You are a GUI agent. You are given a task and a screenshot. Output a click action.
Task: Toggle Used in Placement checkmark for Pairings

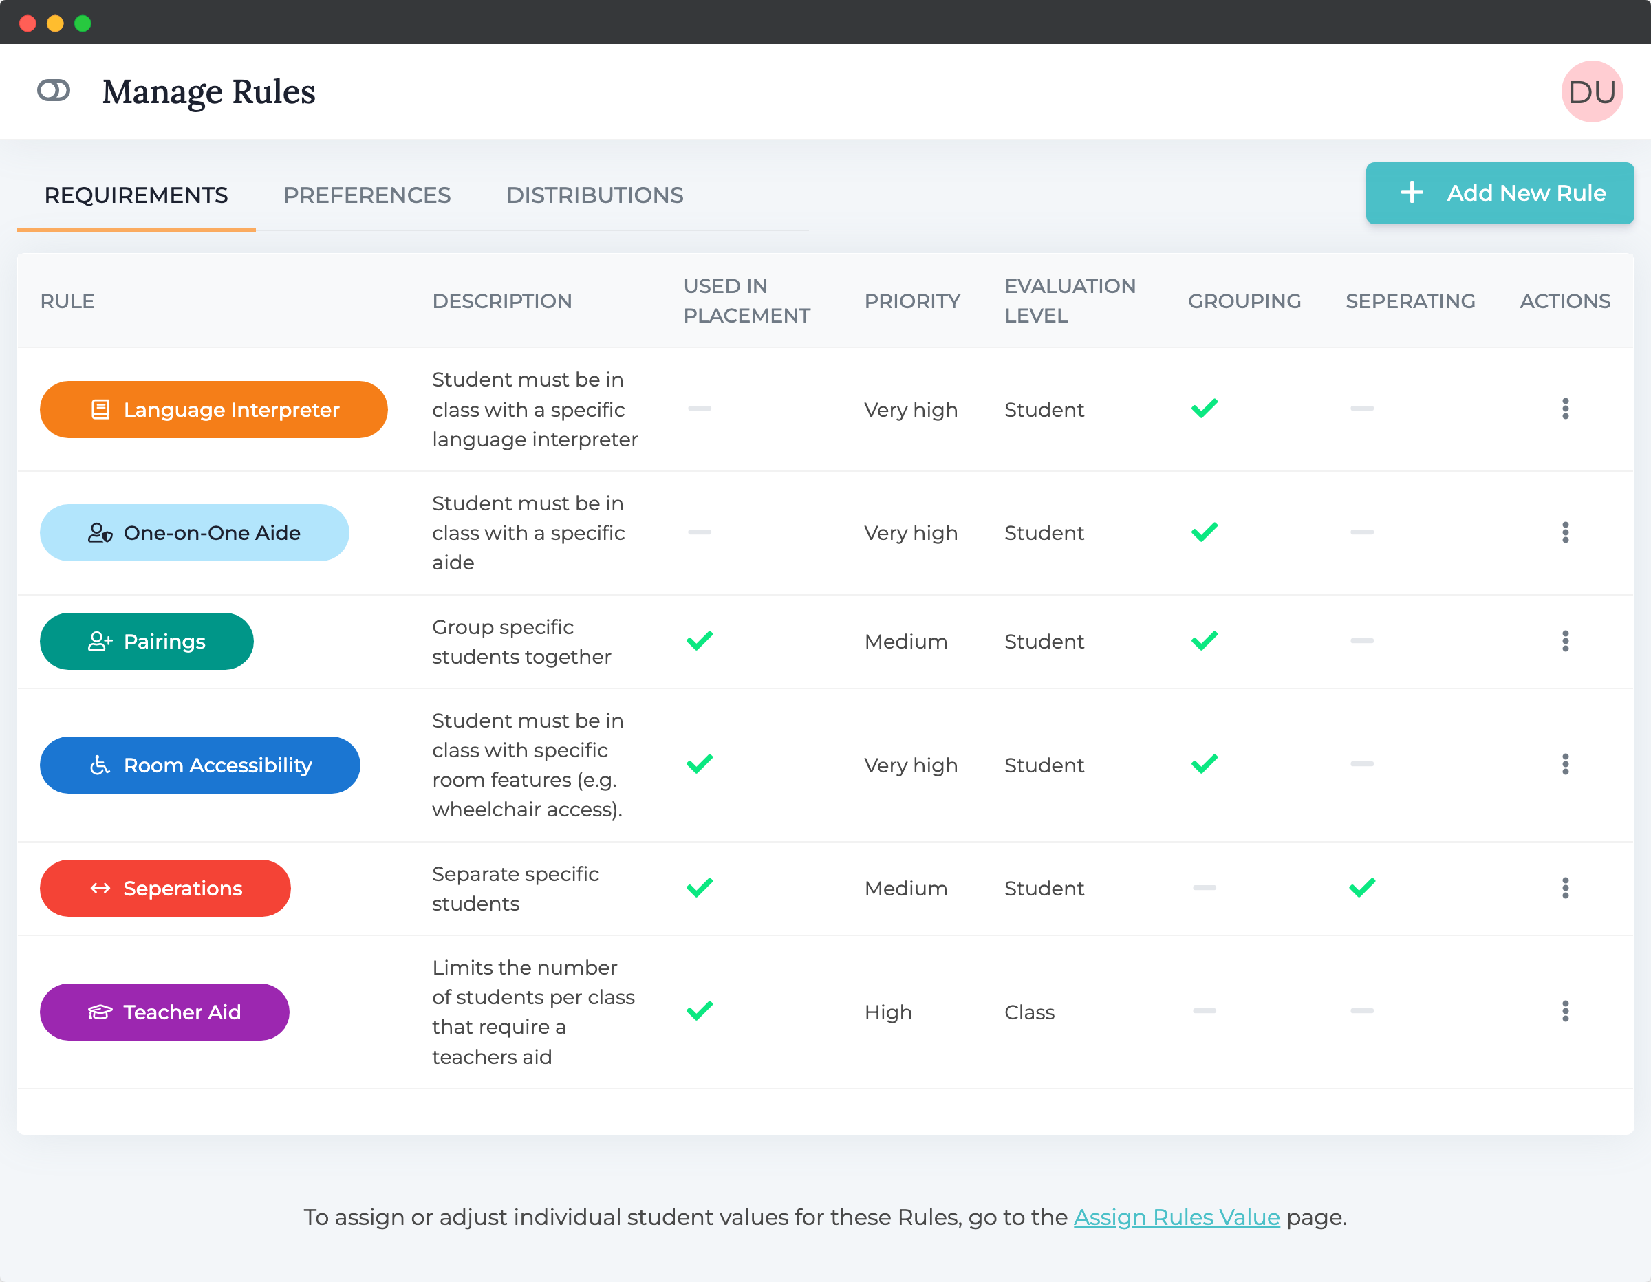699,641
